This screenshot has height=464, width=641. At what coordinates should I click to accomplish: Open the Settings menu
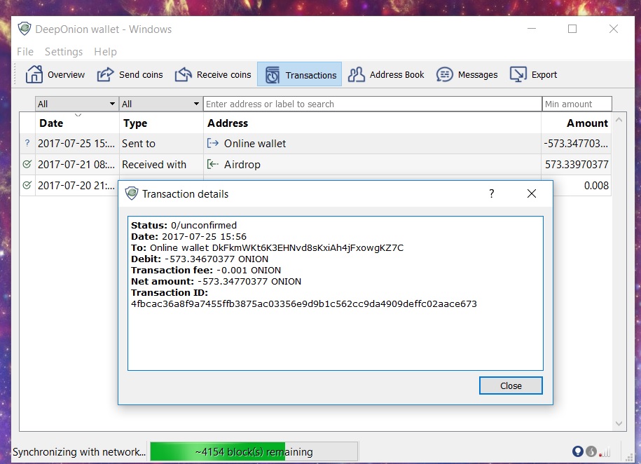pyautogui.click(x=64, y=52)
